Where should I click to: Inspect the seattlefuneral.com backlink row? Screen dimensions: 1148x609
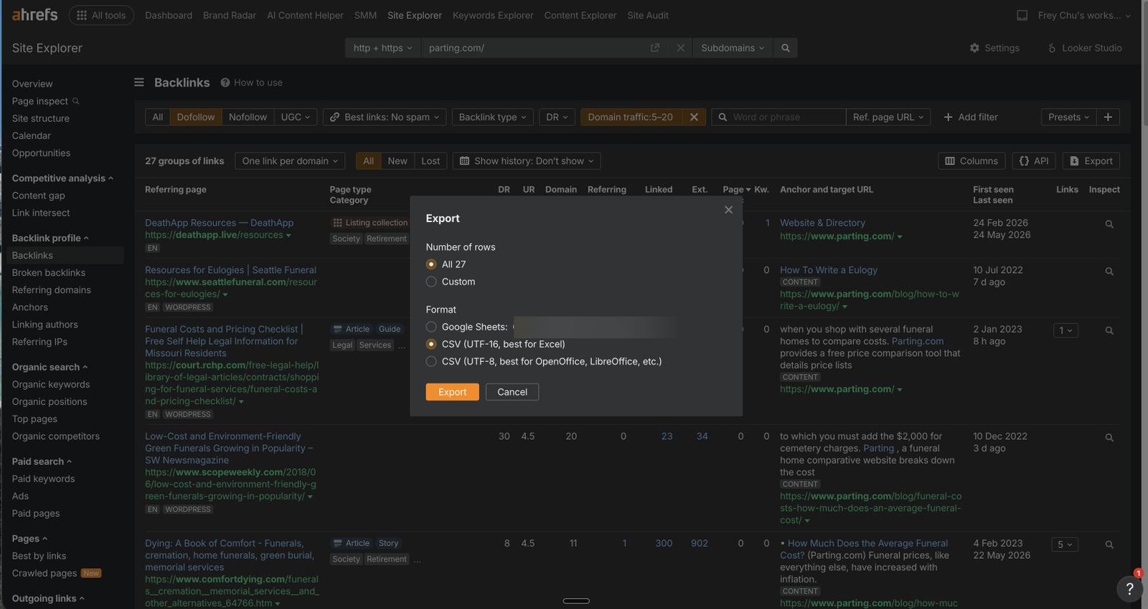[x=1109, y=272]
